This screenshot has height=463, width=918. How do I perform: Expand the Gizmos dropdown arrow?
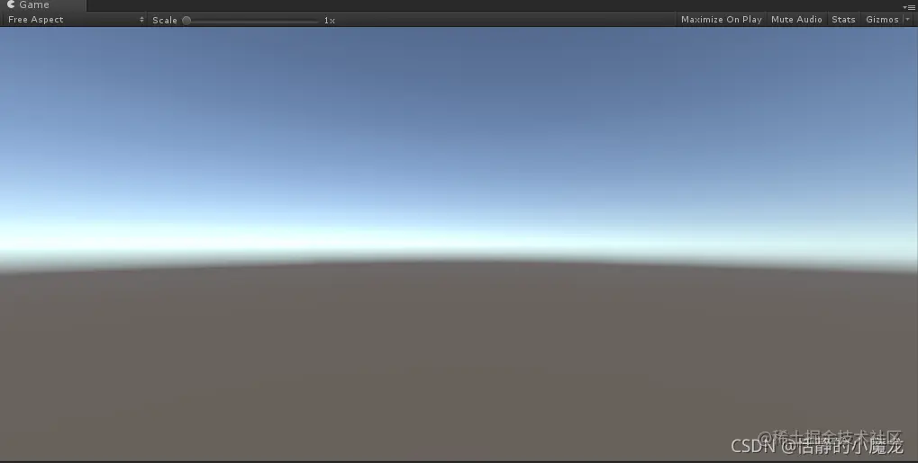[x=908, y=19]
